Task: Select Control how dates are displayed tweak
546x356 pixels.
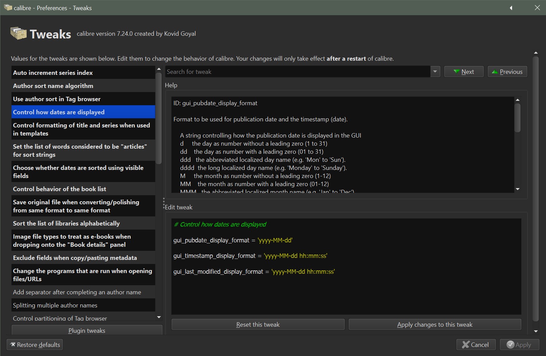Action: (83, 112)
